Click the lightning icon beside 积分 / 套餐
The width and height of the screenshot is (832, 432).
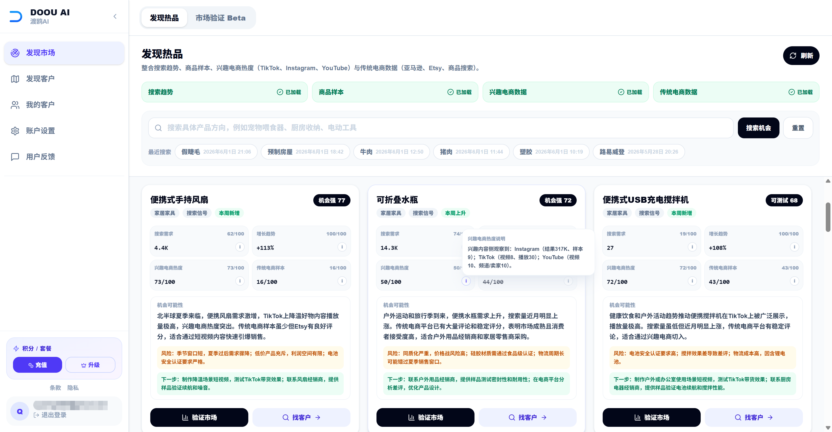pos(16,348)
